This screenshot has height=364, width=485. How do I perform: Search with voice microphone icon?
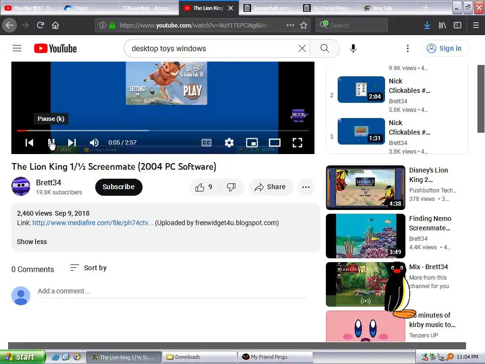point(353,48)
